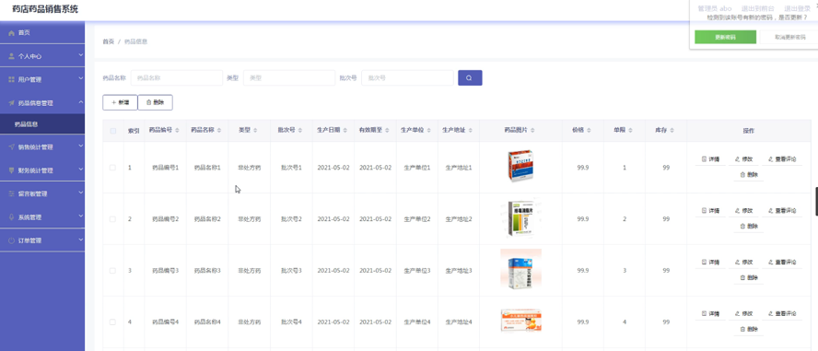Sort the table by 价格
818x351 pixels.
point(589,131)
